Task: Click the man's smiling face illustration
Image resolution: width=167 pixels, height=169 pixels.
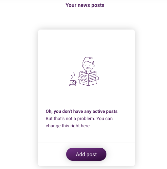Action: 88,66
